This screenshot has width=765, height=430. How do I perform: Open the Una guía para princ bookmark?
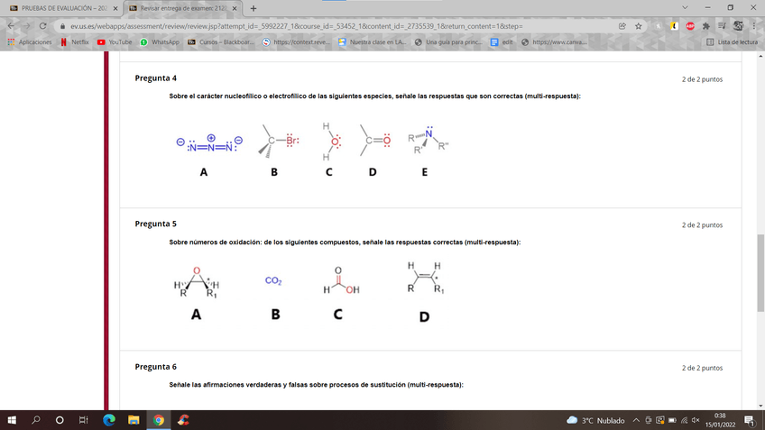(448, 42)
